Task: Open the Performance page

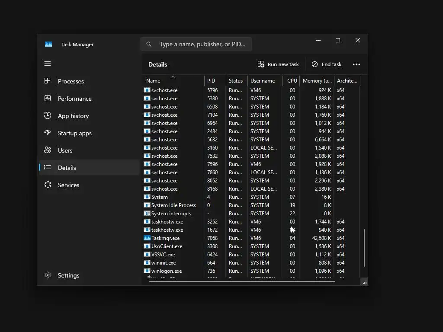Action: click(89, 99)
